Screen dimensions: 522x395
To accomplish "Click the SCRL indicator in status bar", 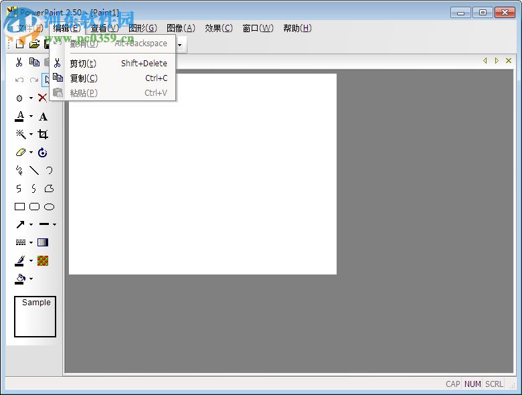I will tap(494, 384).
